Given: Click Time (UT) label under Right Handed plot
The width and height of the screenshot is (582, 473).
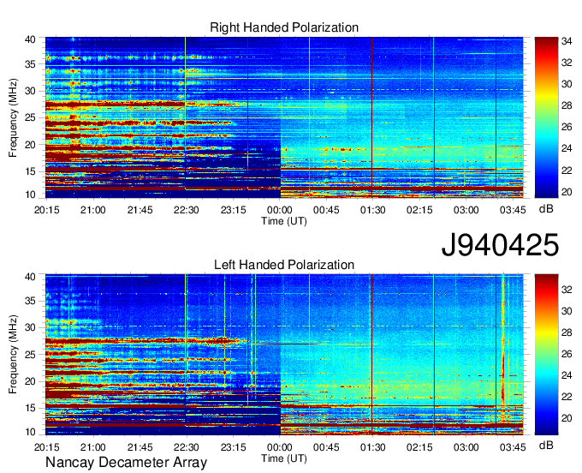Looking at the screenshot, I should tap(284, 221).
